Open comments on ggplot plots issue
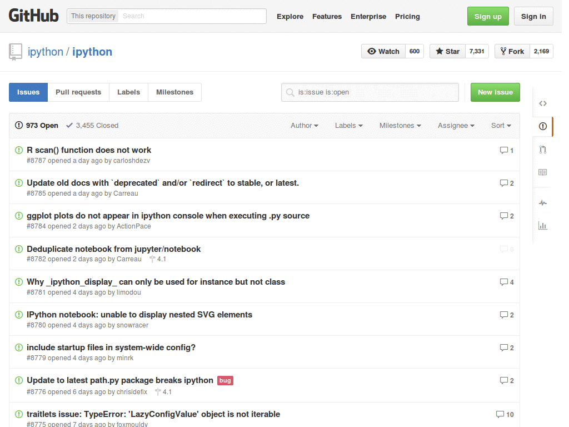Viewport: 569px width, 427px height. (x=507, y=216)
